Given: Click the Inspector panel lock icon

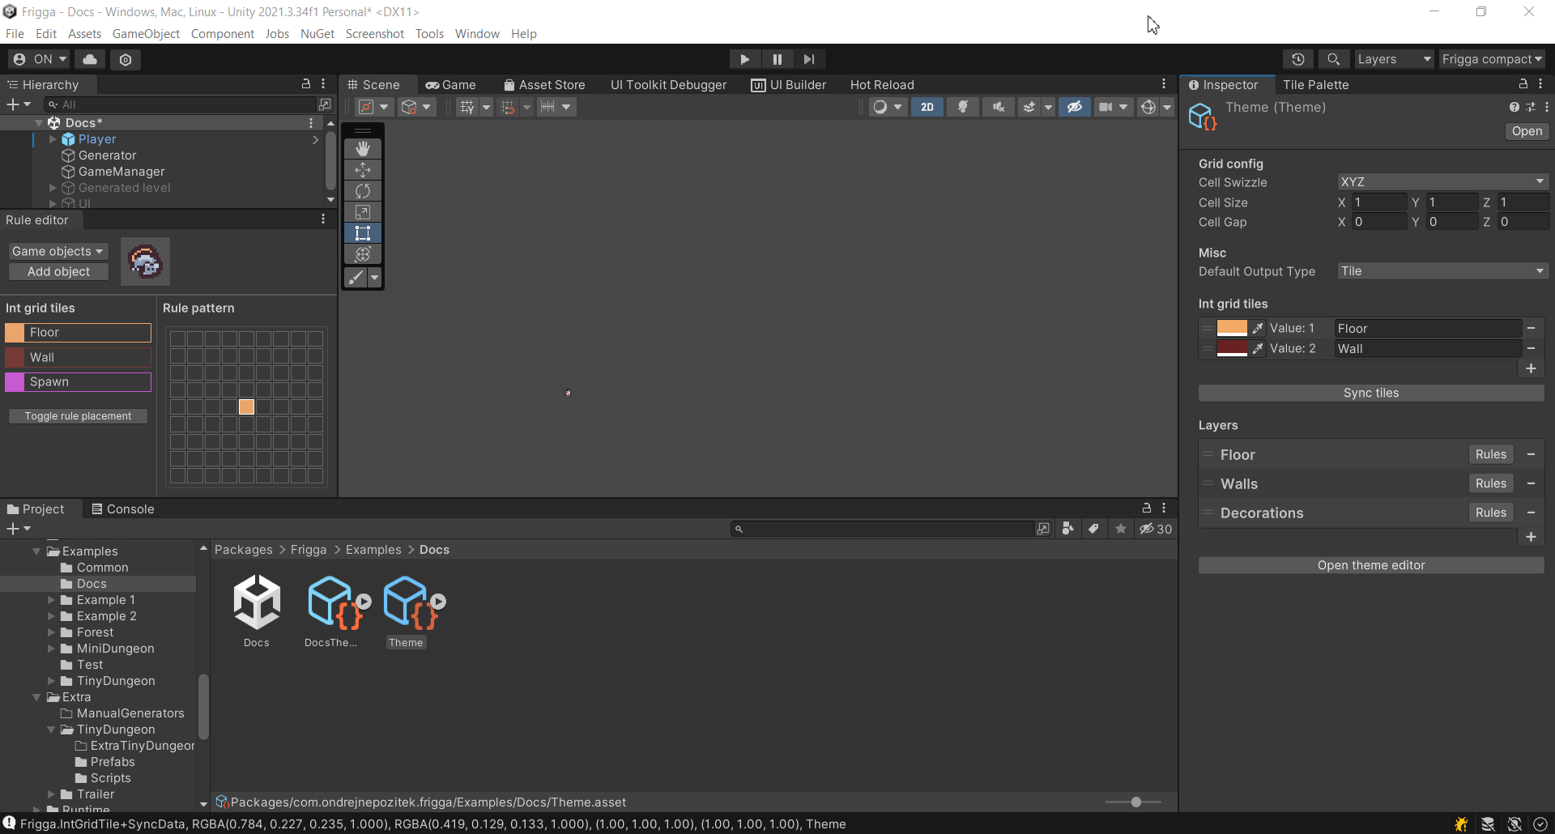Looking at the screenshot, I should (x=1523, y=83).
